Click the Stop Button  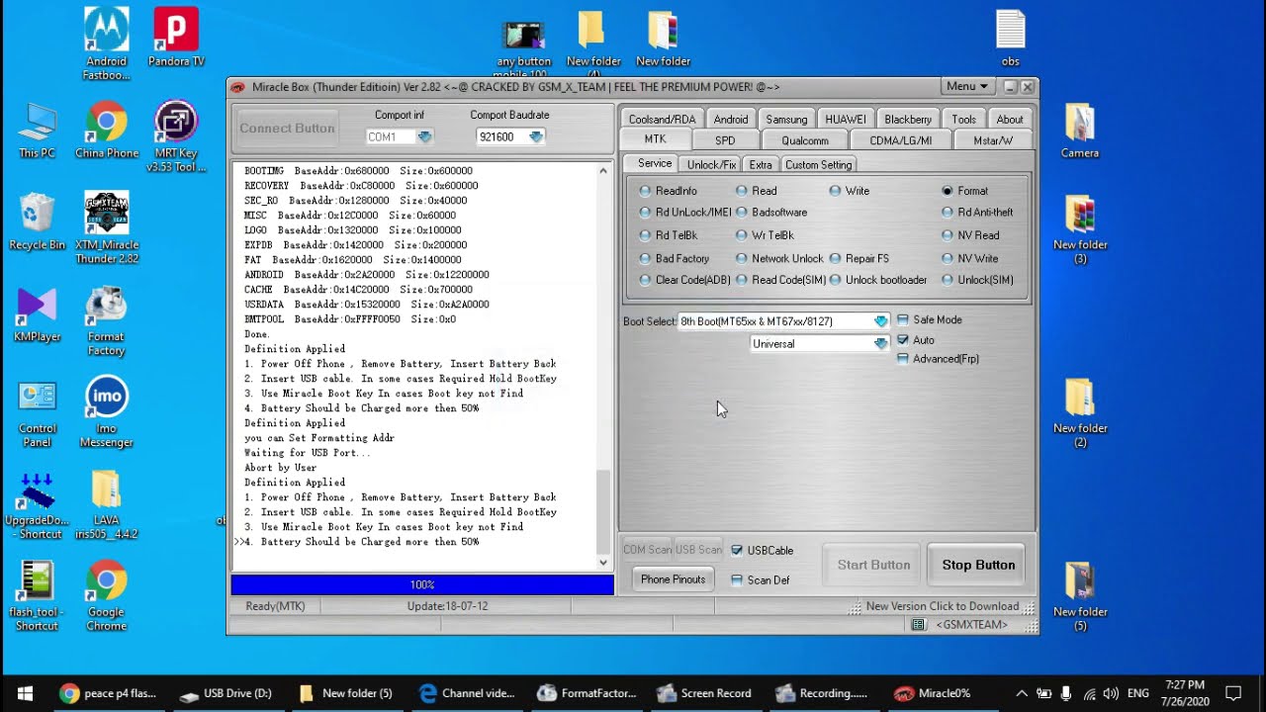[978, 565]
